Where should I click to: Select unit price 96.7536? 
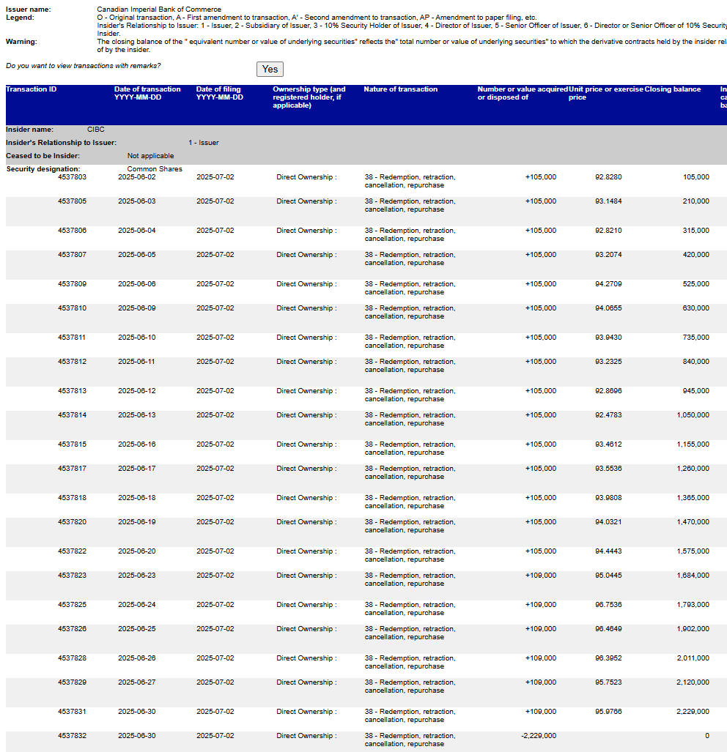[x=608, y=605]
